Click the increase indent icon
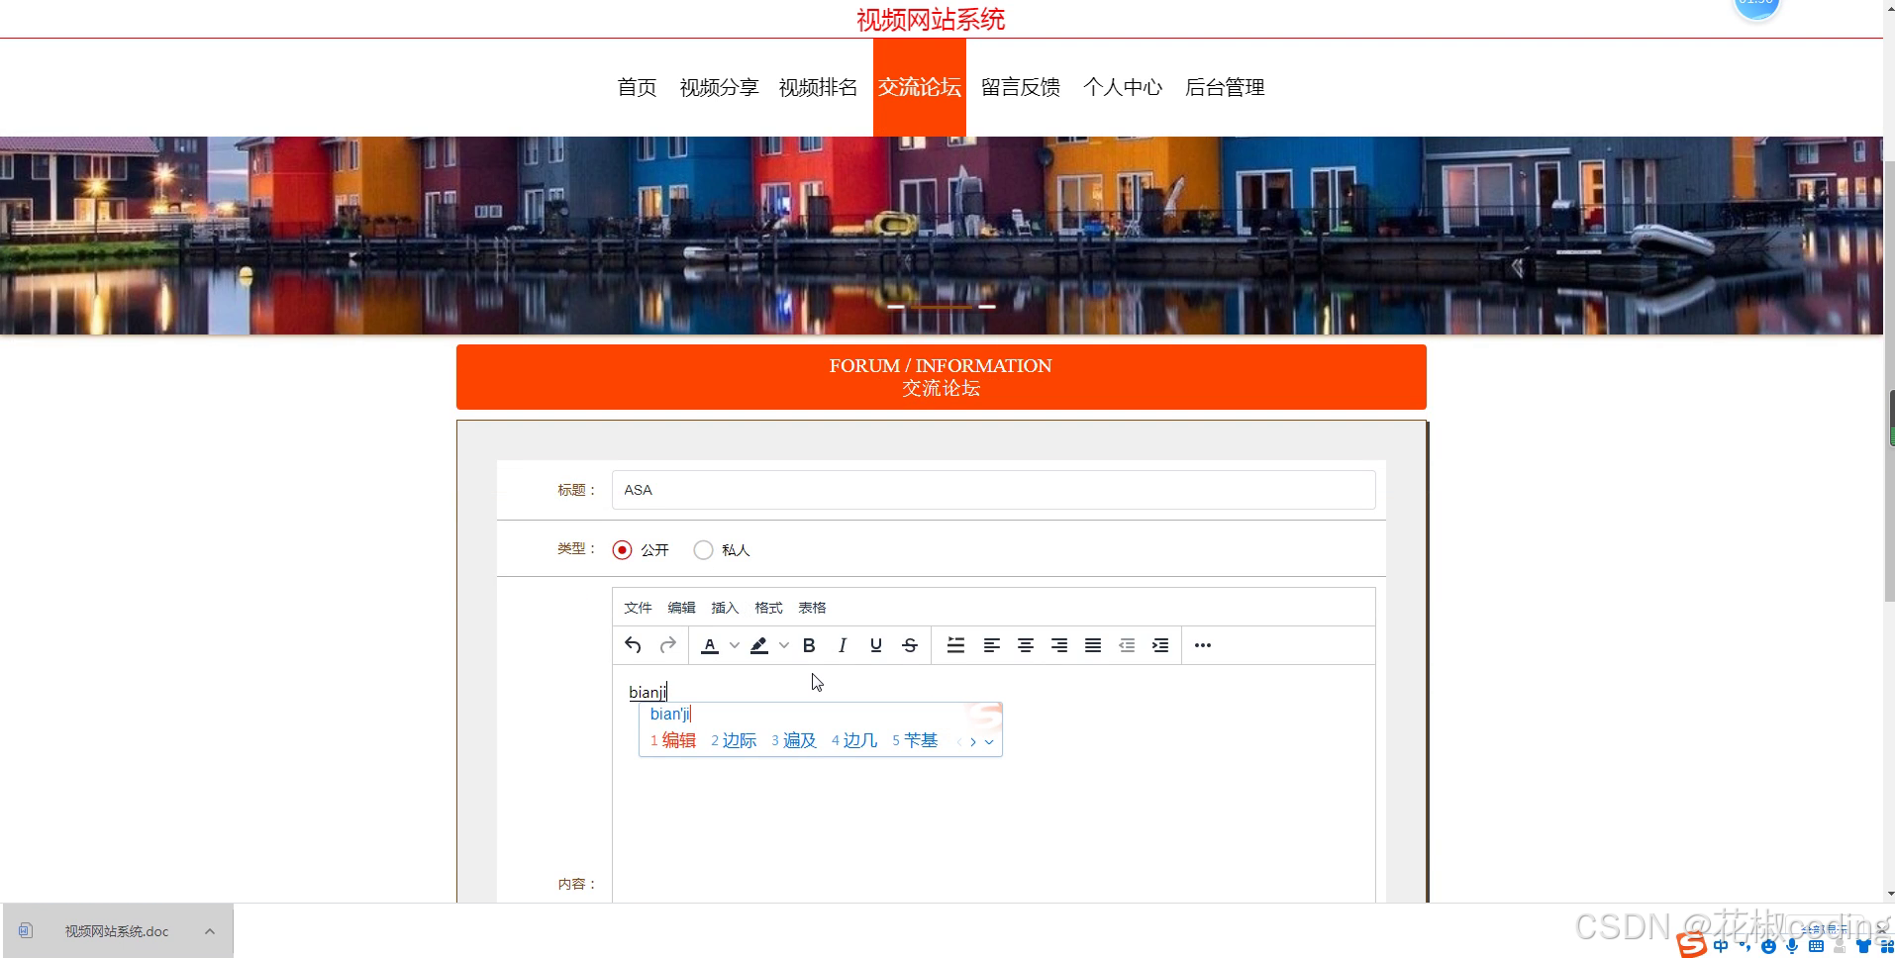This screenshot has width=1895, height=958. (1159, 644)
